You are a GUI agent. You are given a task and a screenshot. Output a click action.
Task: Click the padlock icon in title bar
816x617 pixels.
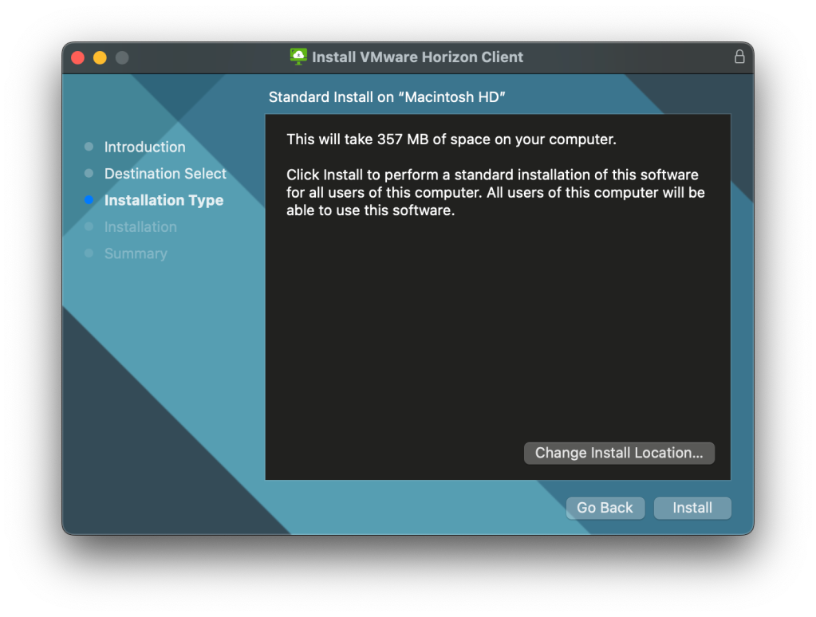pyautogui.click(x=739, y=57)
